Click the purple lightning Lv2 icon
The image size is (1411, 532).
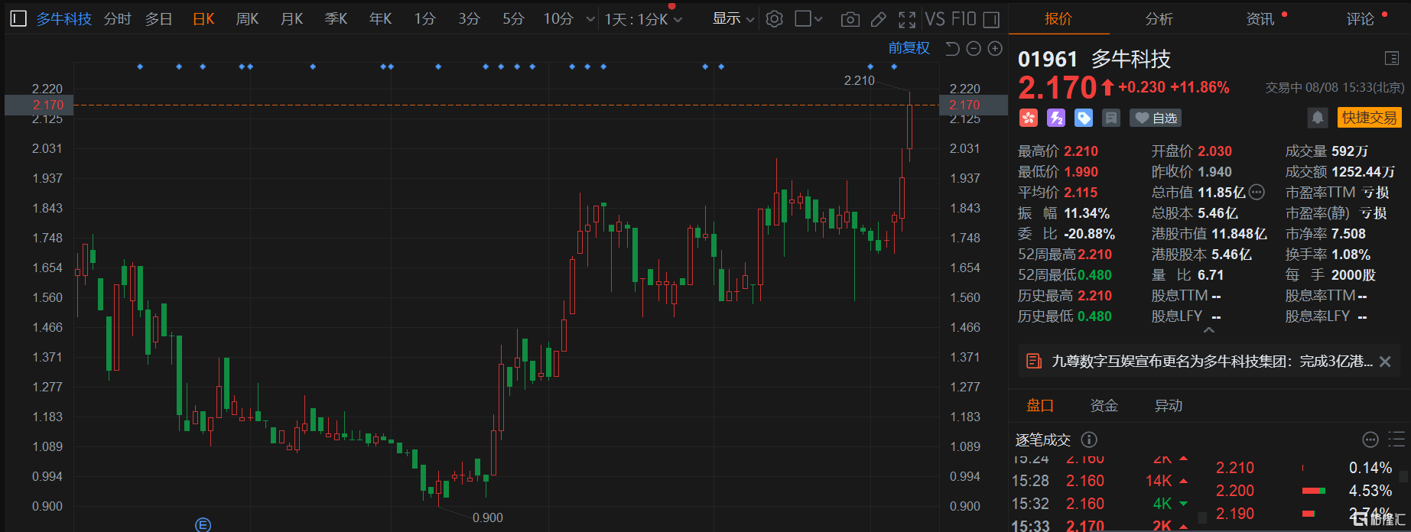click(1056, 118)
